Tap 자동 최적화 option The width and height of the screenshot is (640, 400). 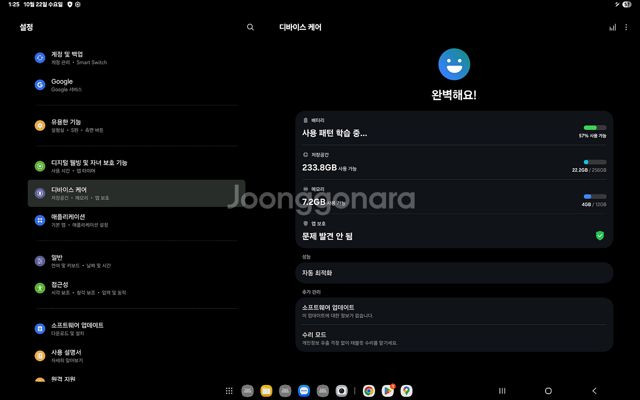pyautogui.click(x=454, y=273)
